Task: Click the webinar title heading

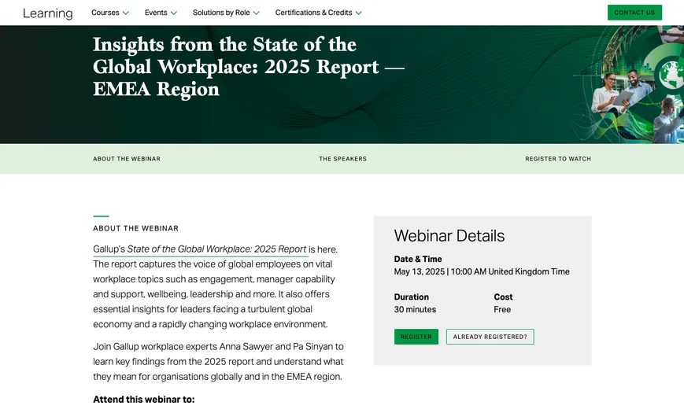Action: [x=248, y=67]
